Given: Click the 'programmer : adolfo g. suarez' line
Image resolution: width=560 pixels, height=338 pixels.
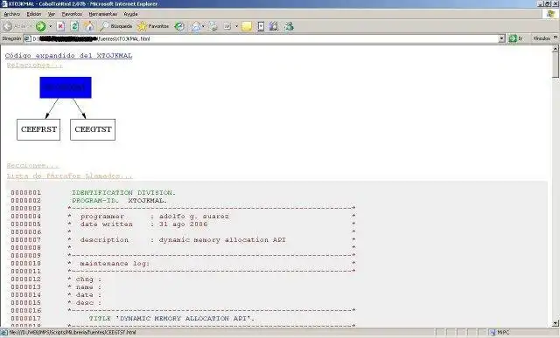Looking at the screenshot, I should [155, 216].
